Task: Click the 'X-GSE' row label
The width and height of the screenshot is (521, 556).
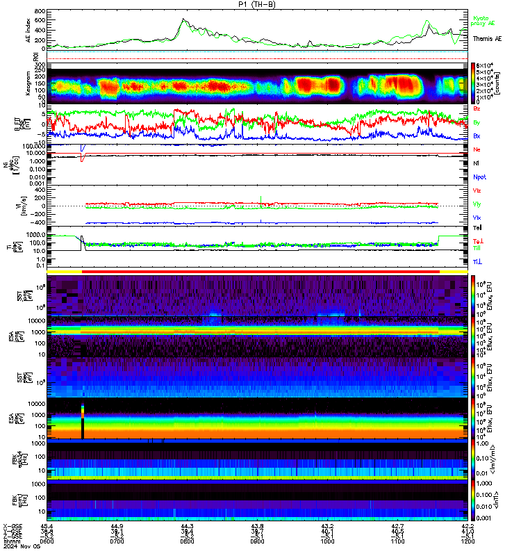Action: (13, 526)
